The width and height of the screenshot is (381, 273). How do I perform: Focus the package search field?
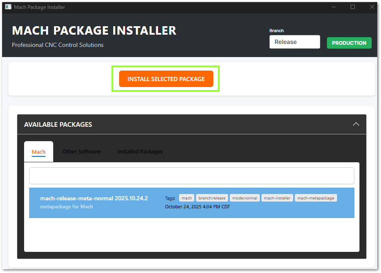[191, 176]
